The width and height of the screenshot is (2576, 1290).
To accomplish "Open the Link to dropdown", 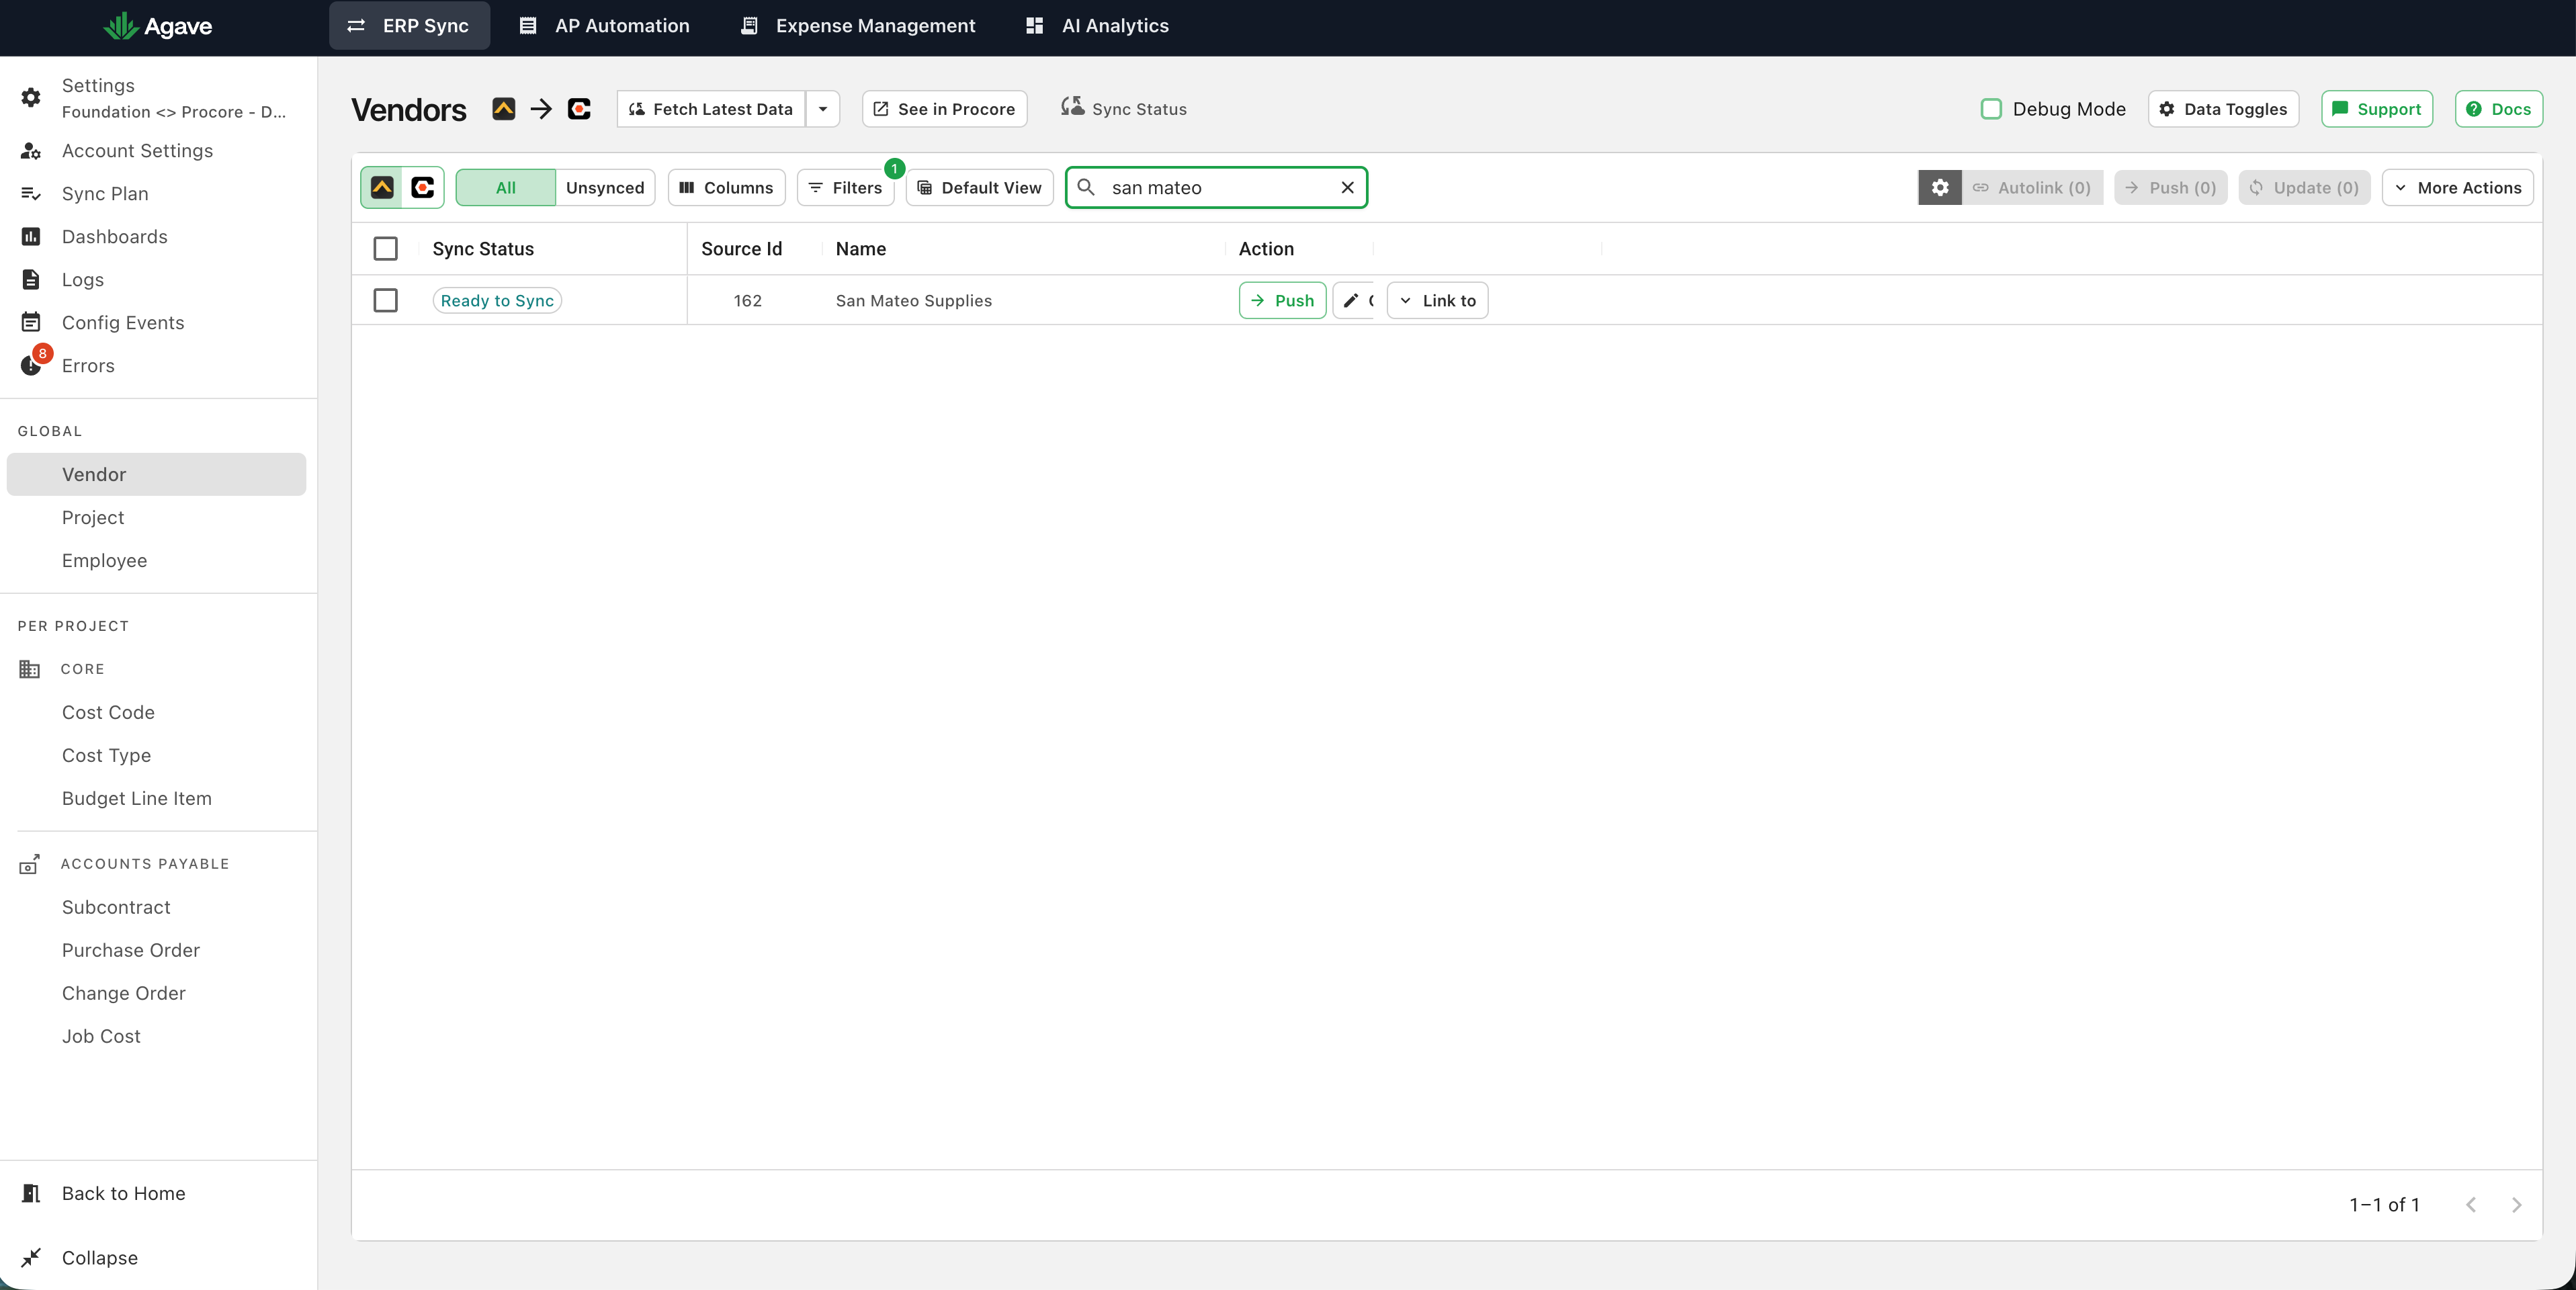I will [1437, 301].
